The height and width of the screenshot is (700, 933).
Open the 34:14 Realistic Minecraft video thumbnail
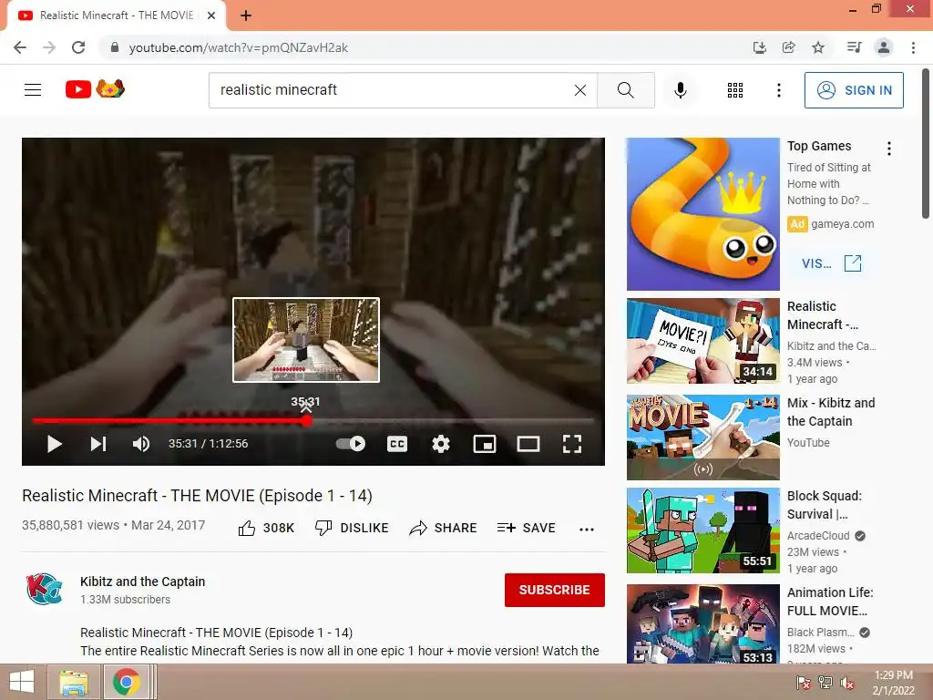point(702,341)
